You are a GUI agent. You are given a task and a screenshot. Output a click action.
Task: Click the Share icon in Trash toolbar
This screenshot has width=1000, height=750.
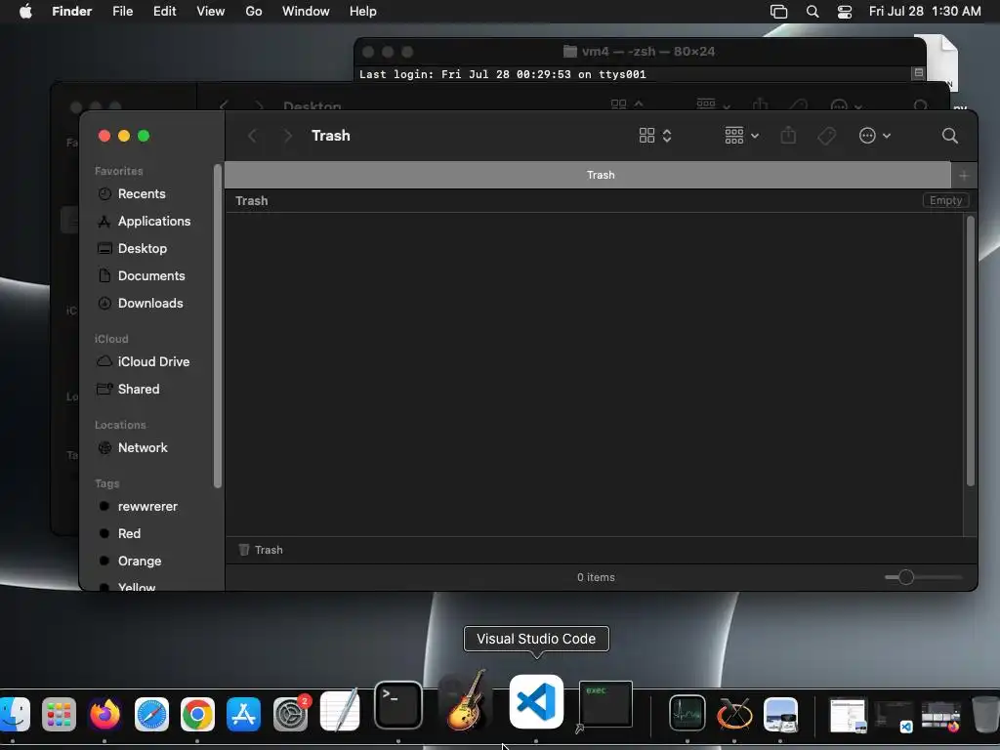[x=788, y=135]
